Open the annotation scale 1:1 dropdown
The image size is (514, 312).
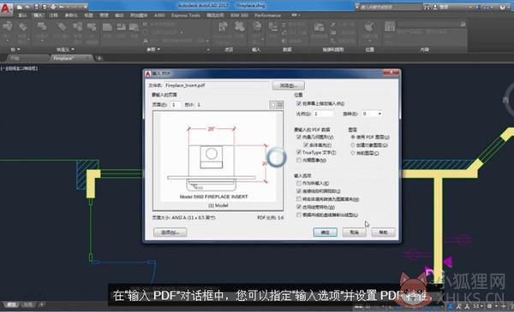pos(478,306)
